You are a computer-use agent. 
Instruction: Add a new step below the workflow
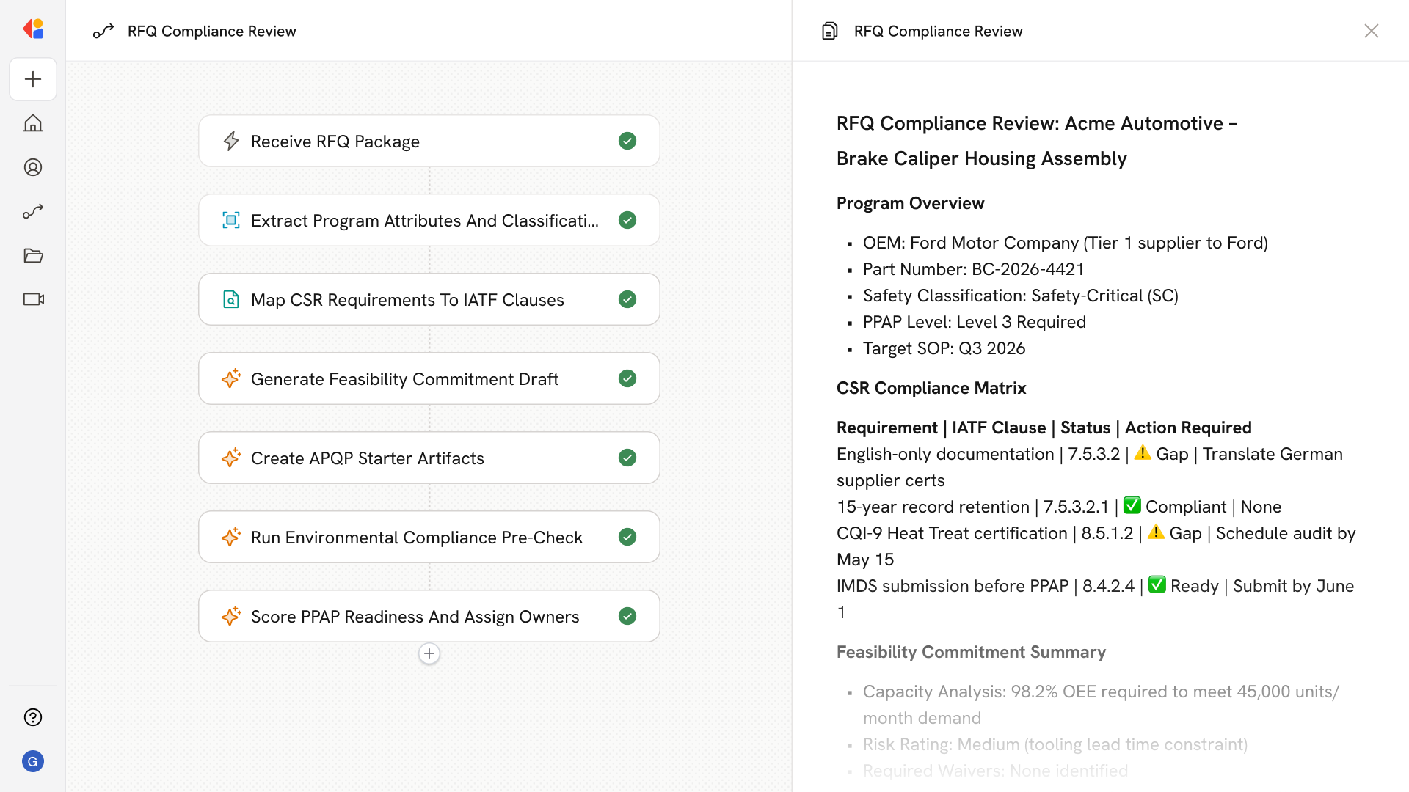[429, 653]
